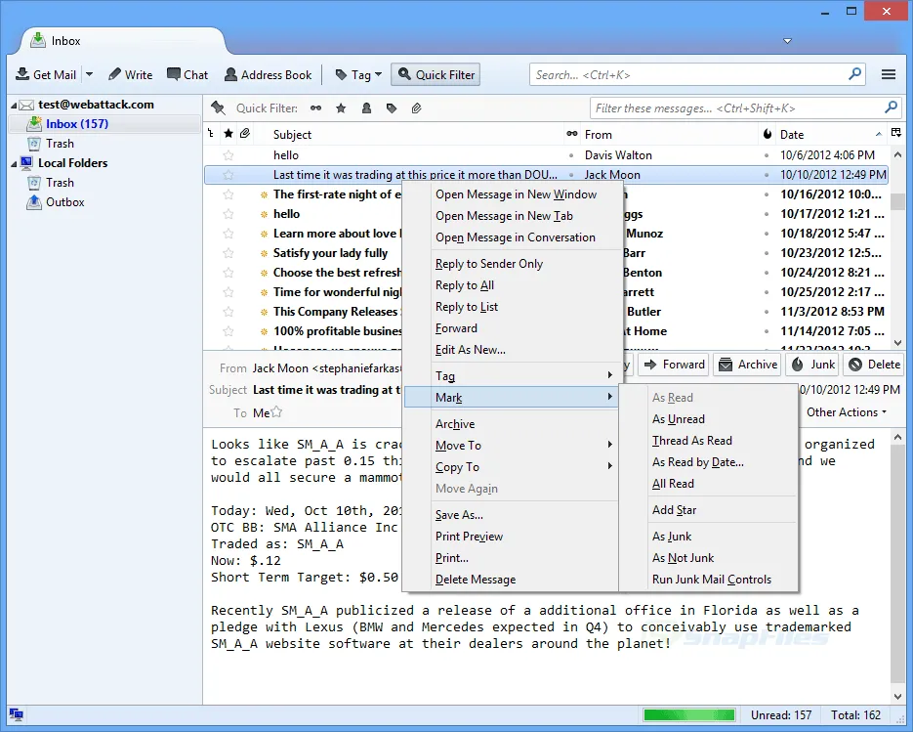
Task: Select Edit As New from context menu
Action: tap(471, 350)
